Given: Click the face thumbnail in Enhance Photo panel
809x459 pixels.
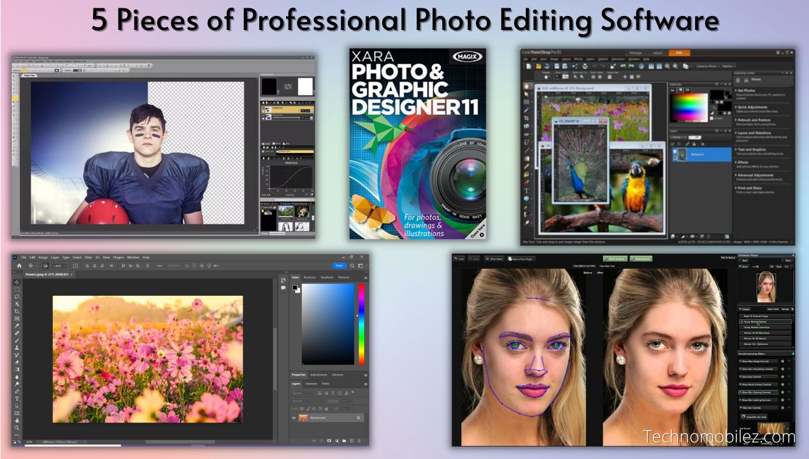Looking at the screenshot, I should point(766,287).
